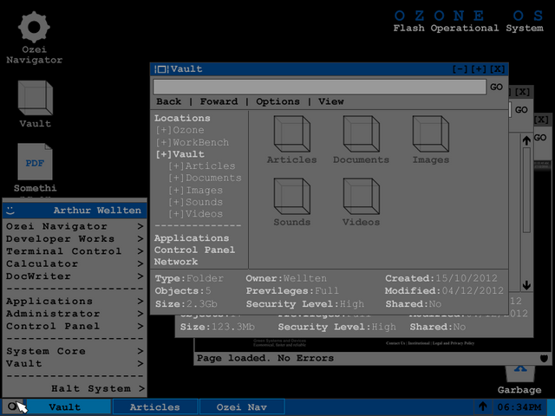Open Vault submenu in start menu

pyautogui.click(x=75, y=364)
